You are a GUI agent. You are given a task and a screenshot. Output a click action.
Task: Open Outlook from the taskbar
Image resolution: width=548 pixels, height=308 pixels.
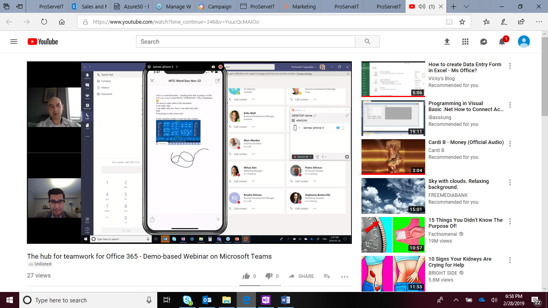tap(207, 300)
